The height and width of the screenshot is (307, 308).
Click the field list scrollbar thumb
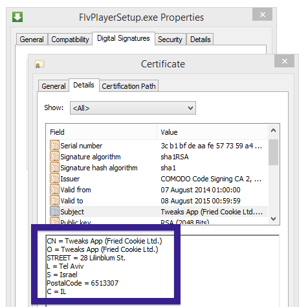pyautogui.click(x=273, y=152)
